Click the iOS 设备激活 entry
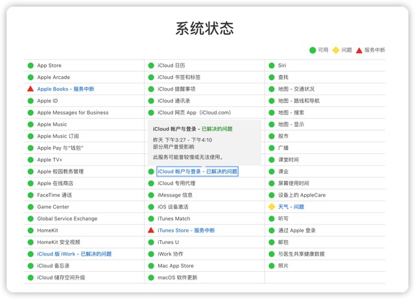415x299 pixels. coord(173,207)
